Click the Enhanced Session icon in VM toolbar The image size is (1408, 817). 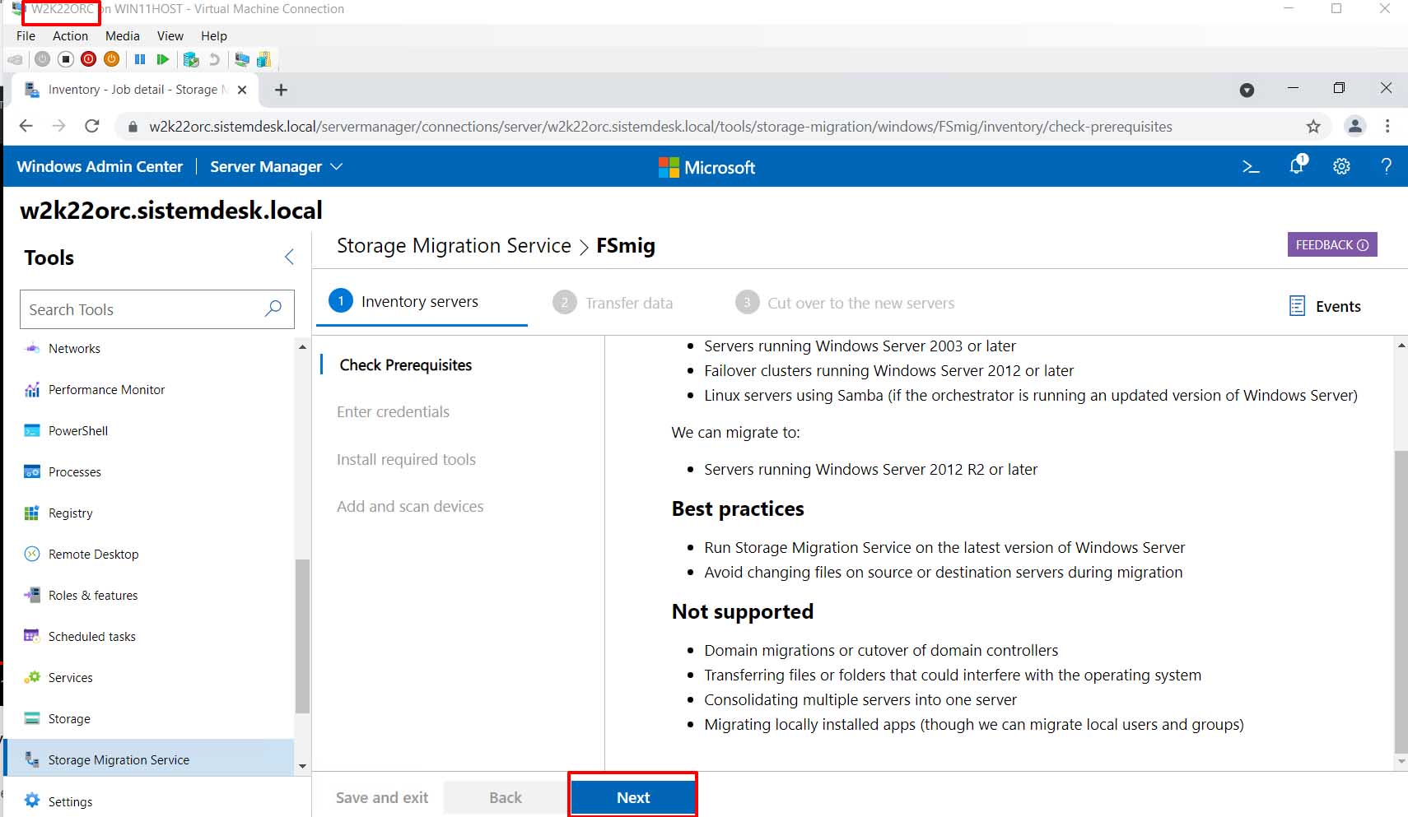pos(242,59)
